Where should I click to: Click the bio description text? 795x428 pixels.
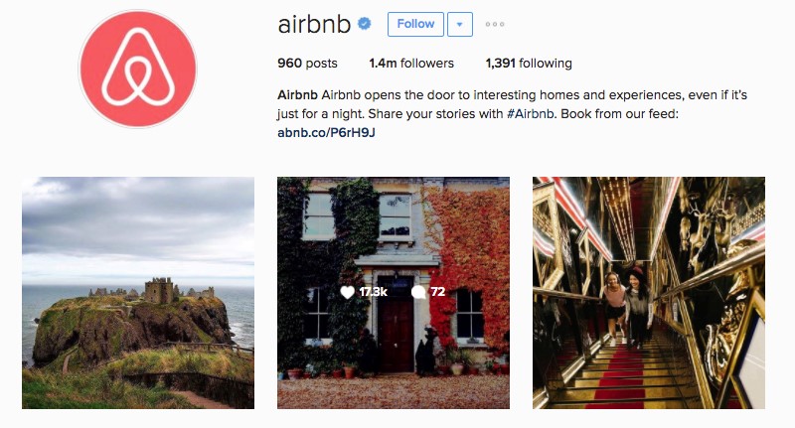tap(512, 104)
